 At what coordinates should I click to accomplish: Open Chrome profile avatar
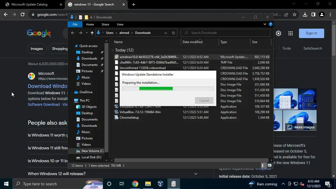pyautogui.click(x=322, y=15)
